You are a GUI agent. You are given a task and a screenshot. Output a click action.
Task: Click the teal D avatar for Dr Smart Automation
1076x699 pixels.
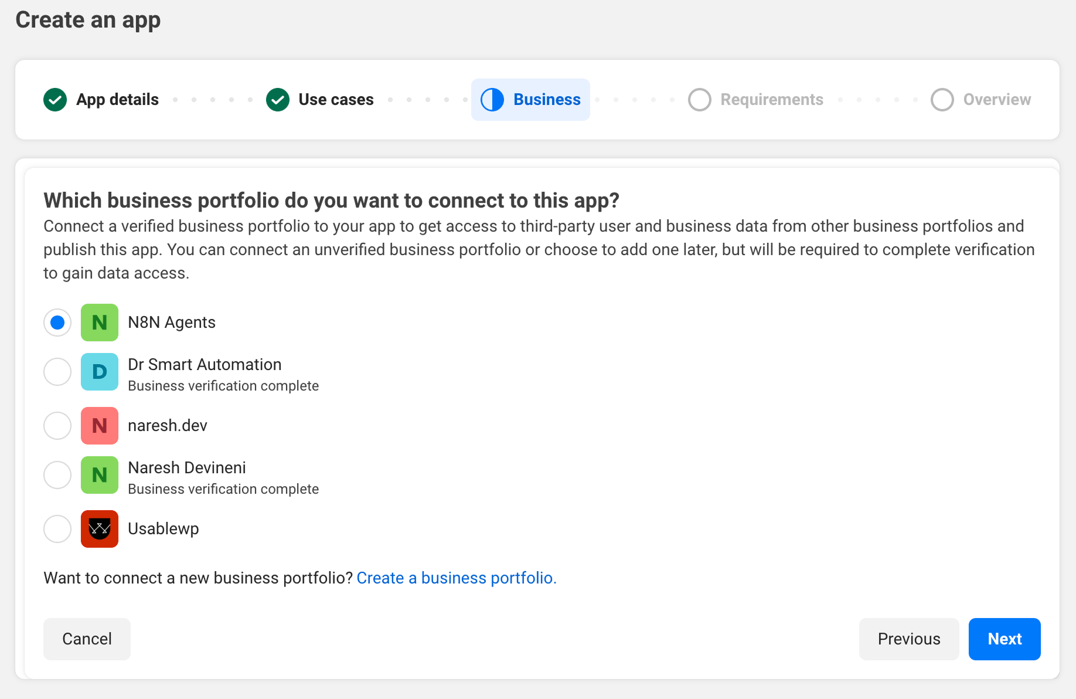tap(100, 372)
